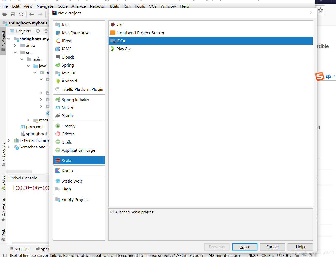336x257 pixels.
Task: Click the Synchronize refresh toolbar icon
Action: click(x=21, y=14)
